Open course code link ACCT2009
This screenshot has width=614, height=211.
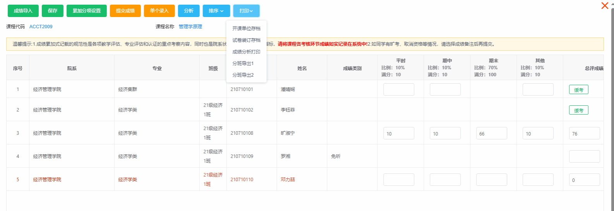coord(41,27)
